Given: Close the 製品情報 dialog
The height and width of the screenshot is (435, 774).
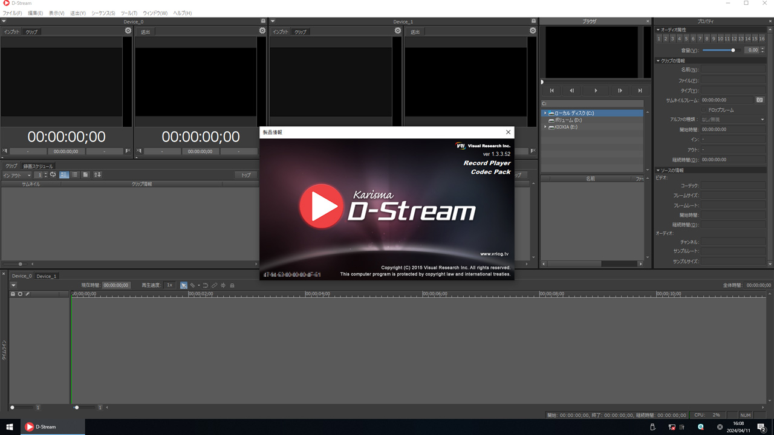Looking at the screenshot, I should tap(508, 132).
